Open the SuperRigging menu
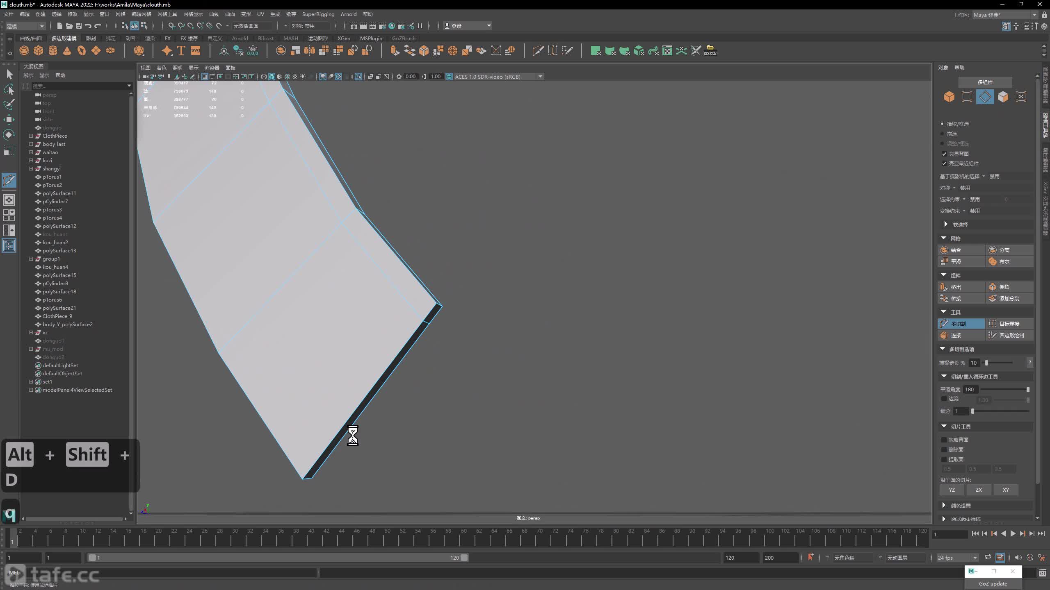Viewport: 1050px width, 590px height. pos(318,14)
